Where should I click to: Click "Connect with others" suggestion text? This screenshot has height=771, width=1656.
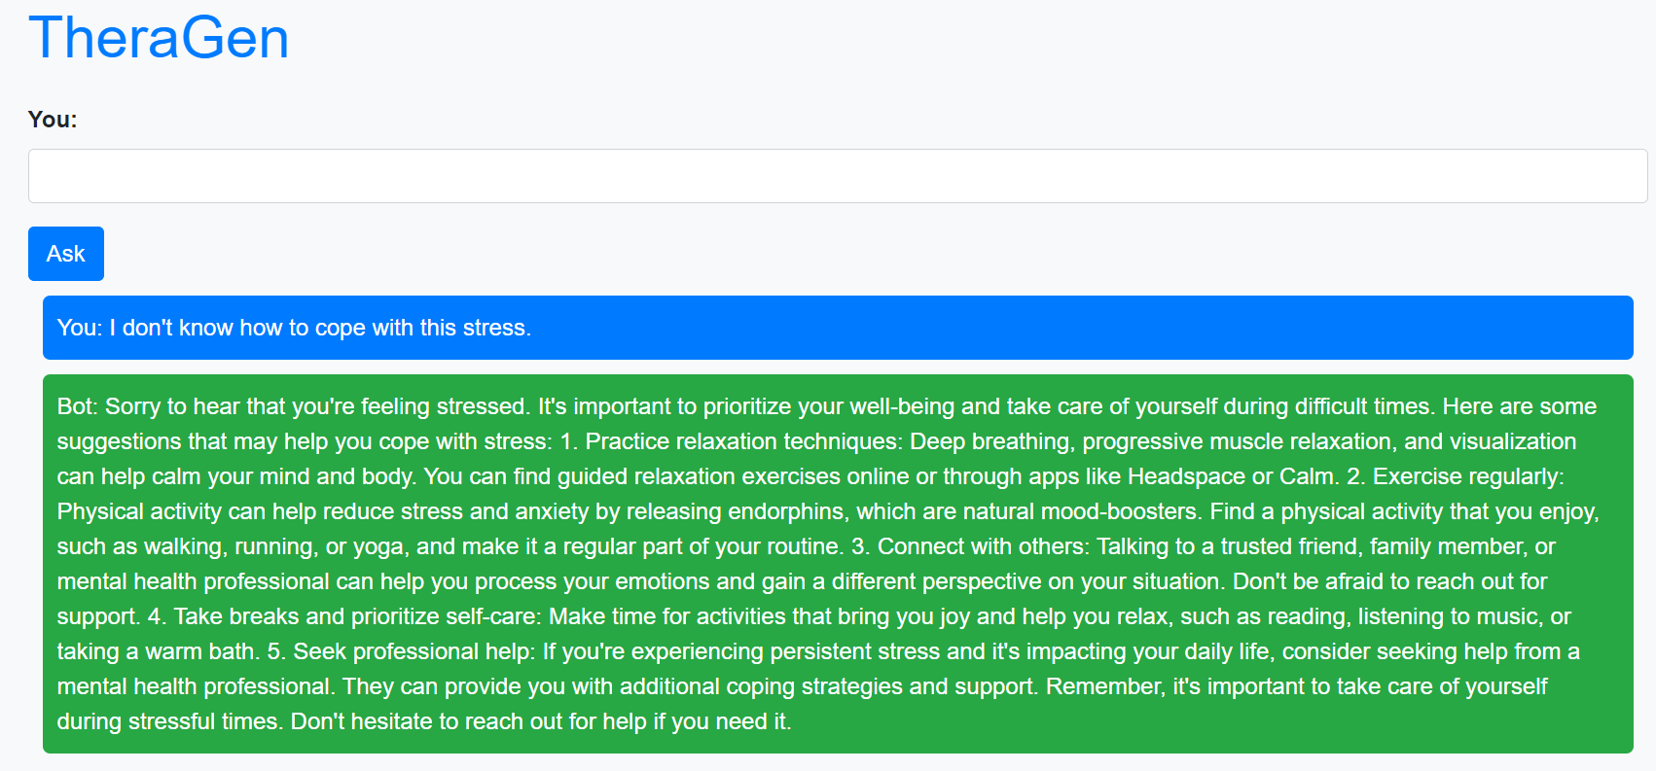click(x=982, y=546)
